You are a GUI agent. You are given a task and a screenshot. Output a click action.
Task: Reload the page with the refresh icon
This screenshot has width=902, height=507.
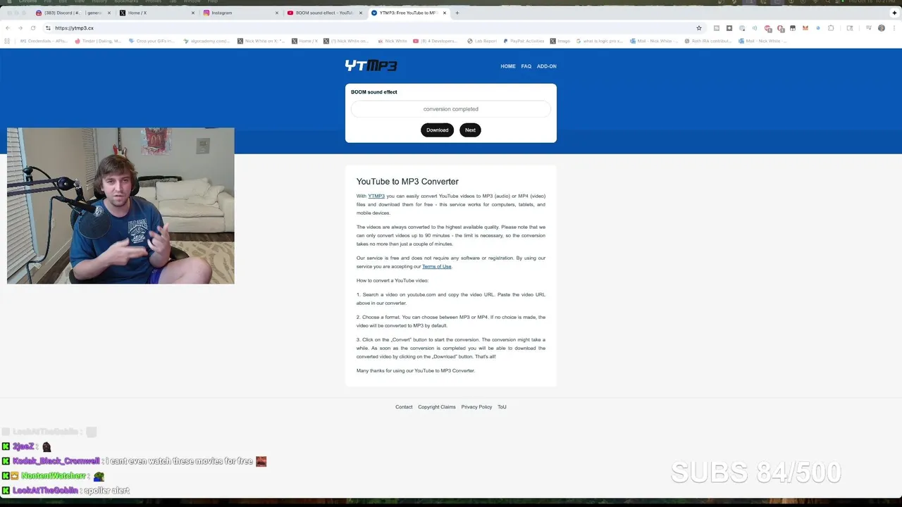pyautogui.click(x=32, y=28)
